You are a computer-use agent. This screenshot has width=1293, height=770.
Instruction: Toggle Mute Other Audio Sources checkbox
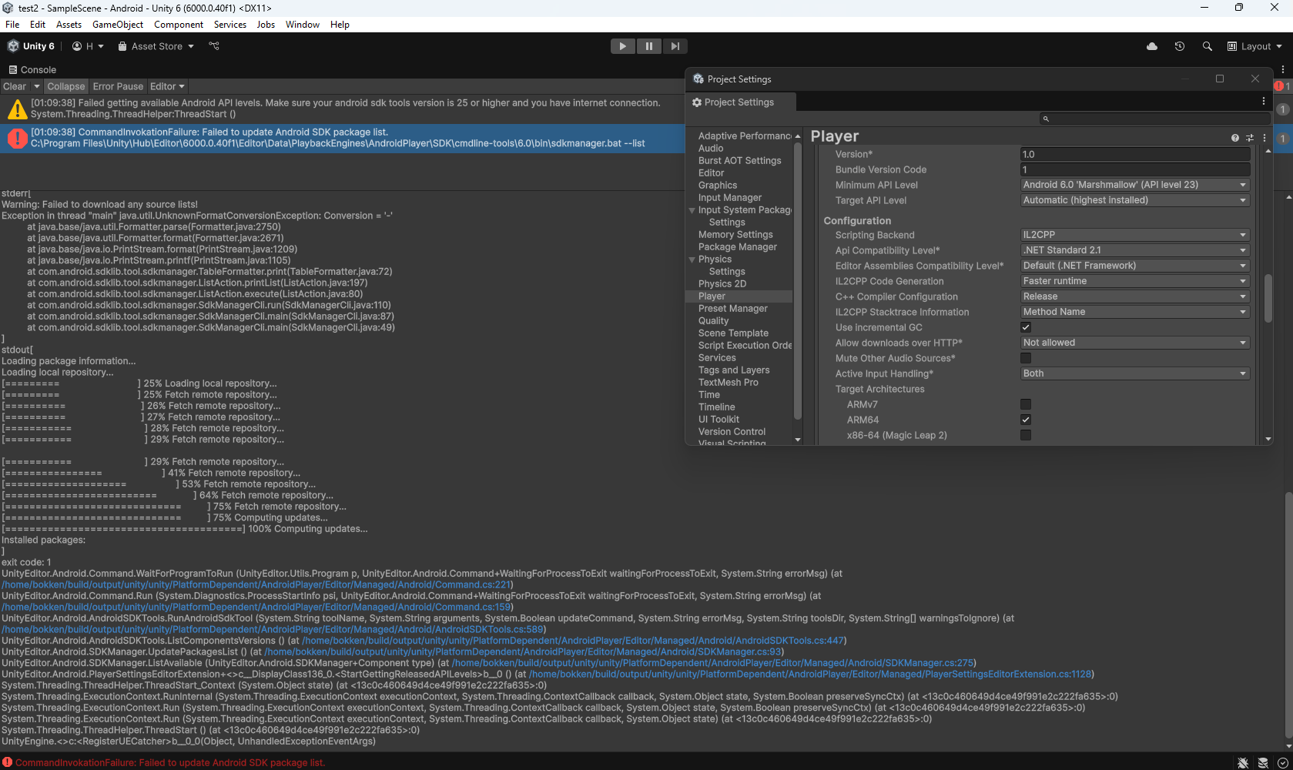click(x=1026, y=358)
